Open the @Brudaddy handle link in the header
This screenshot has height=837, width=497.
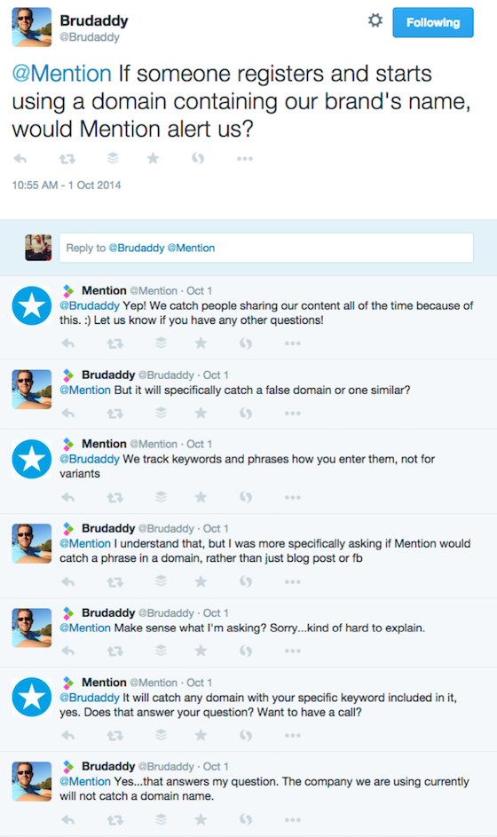pos(90,37)
